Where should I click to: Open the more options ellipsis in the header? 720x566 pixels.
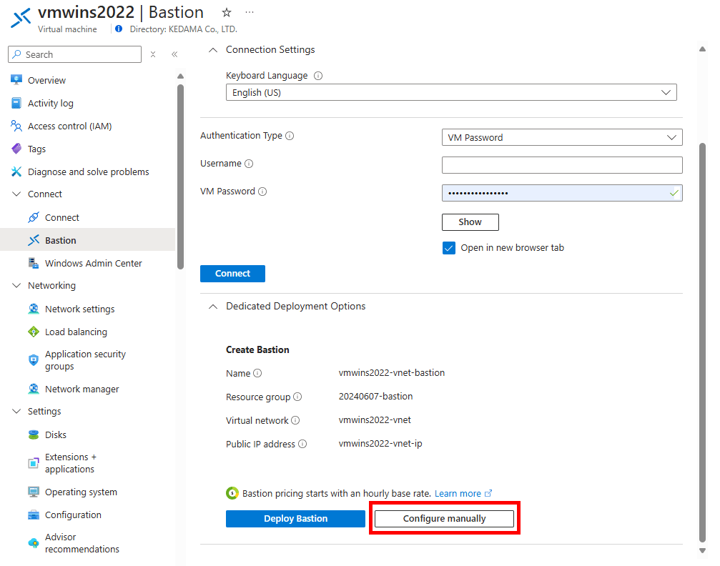[x=250, y=12]
